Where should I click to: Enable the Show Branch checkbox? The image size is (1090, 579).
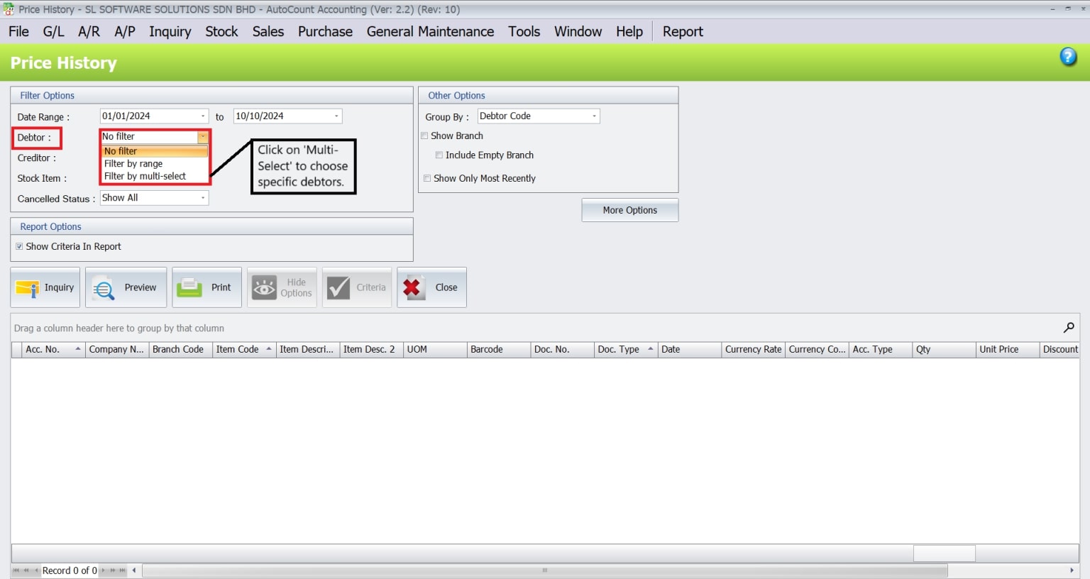coord(424,136)
